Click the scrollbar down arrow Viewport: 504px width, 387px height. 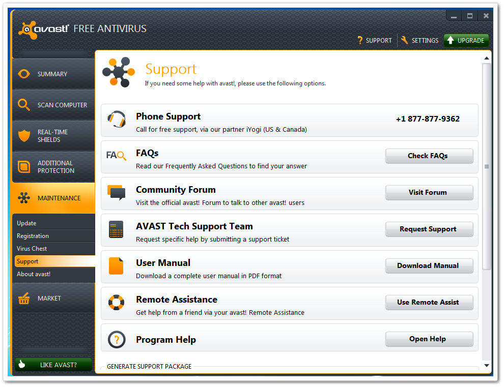click(487, 365)
